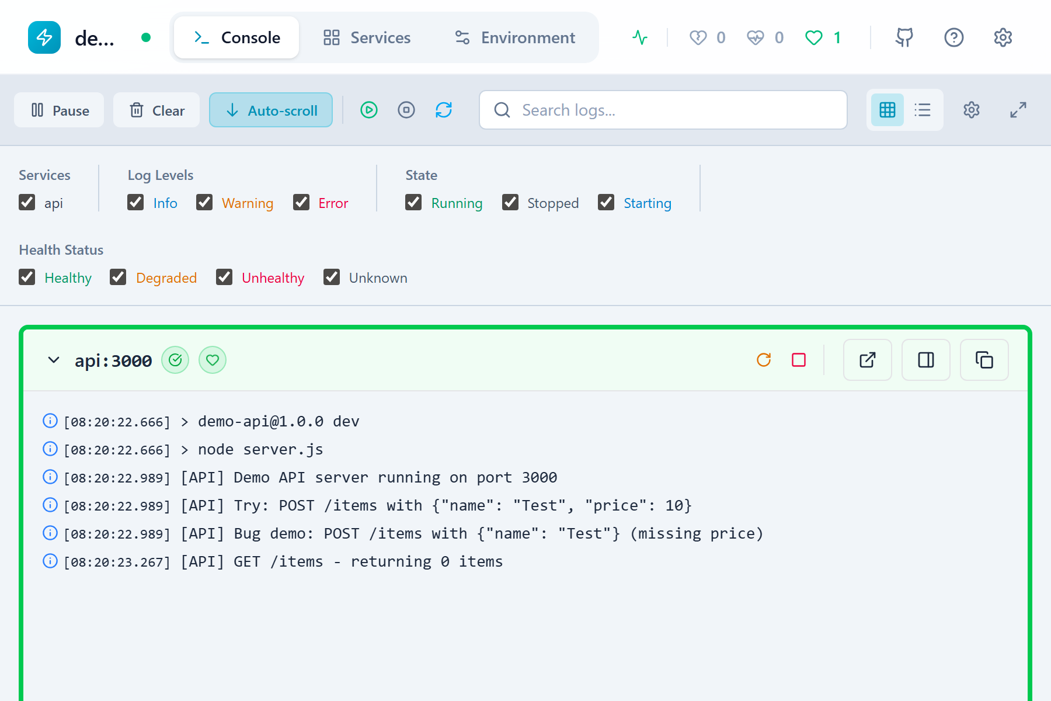Screen dimensions: 1051x701
Task: Switch to the Services tab
Action: point(366,37)
